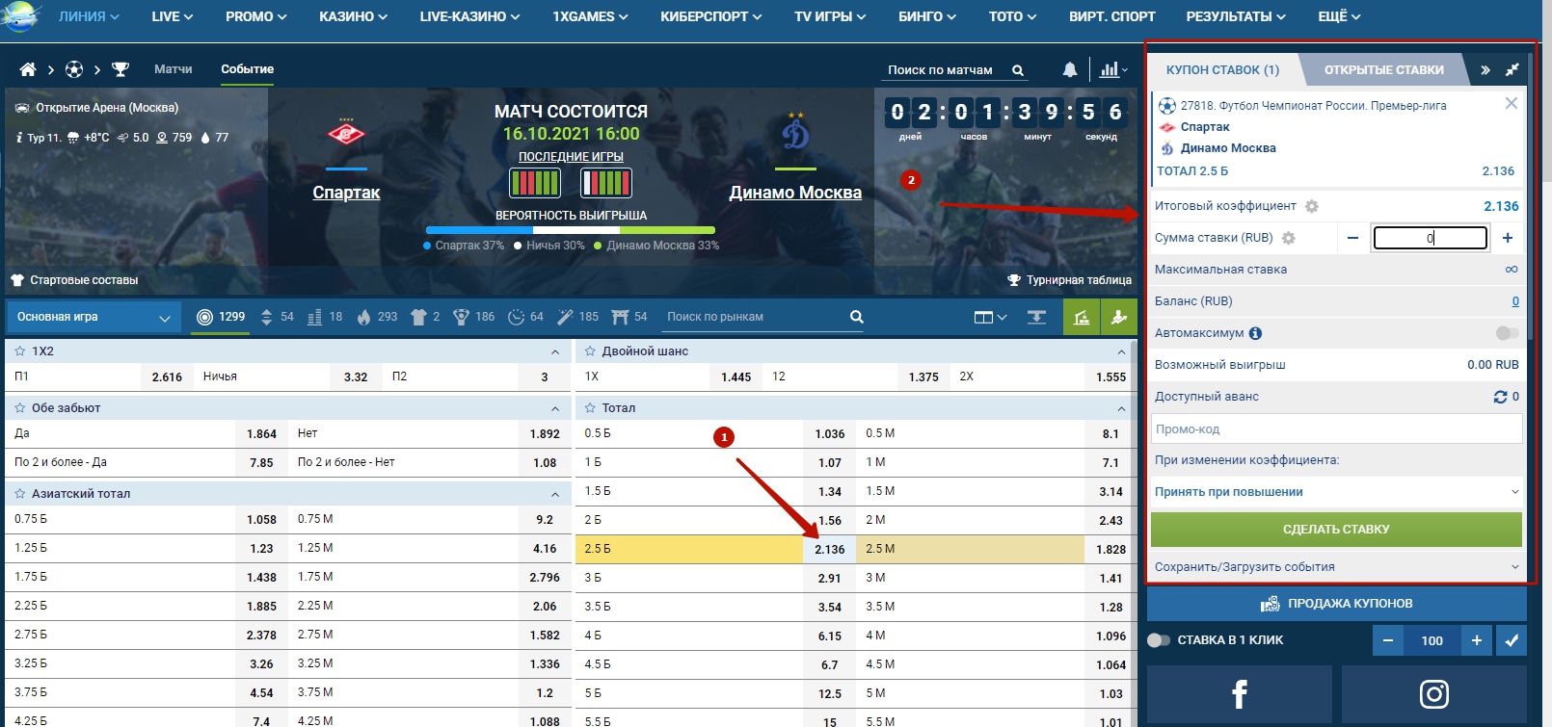Select the goalposts filter showing 54
Image resolution: width=1552 pixels, height=727 pixels.
pos(629,317)
